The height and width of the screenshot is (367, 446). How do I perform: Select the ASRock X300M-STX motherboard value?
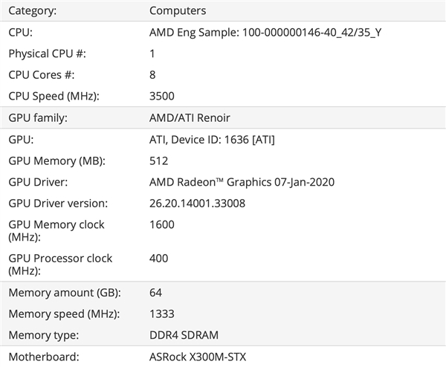click(197, 357)
